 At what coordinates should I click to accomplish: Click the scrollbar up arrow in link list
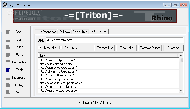(181, 55)
